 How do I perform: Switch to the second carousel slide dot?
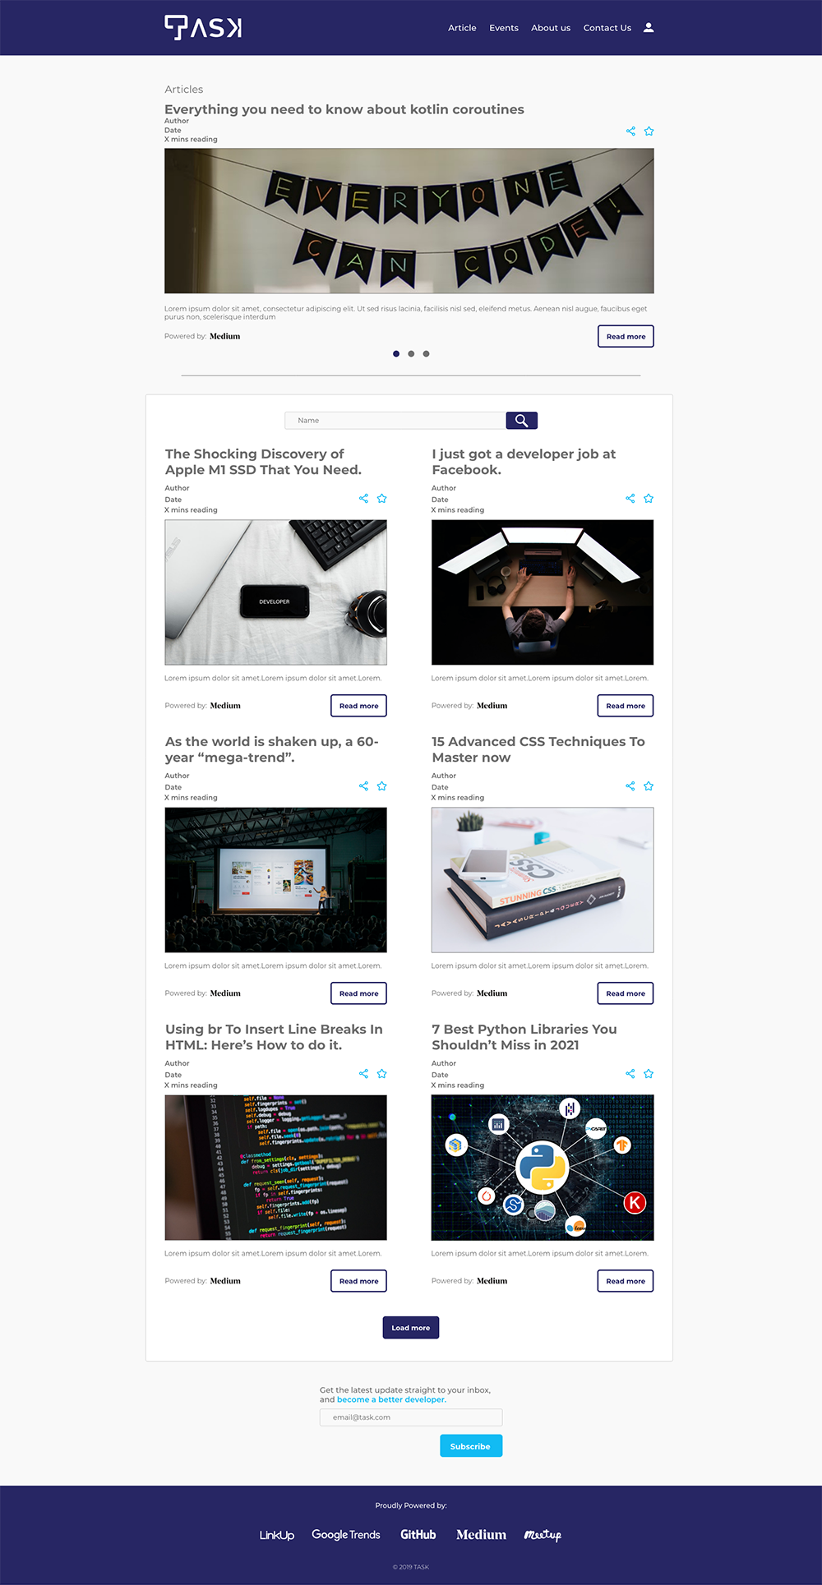point(411,353)
